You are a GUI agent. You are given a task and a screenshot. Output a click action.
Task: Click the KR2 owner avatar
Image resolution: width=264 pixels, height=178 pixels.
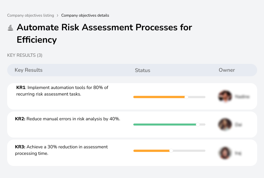click(x=225, y=125)
